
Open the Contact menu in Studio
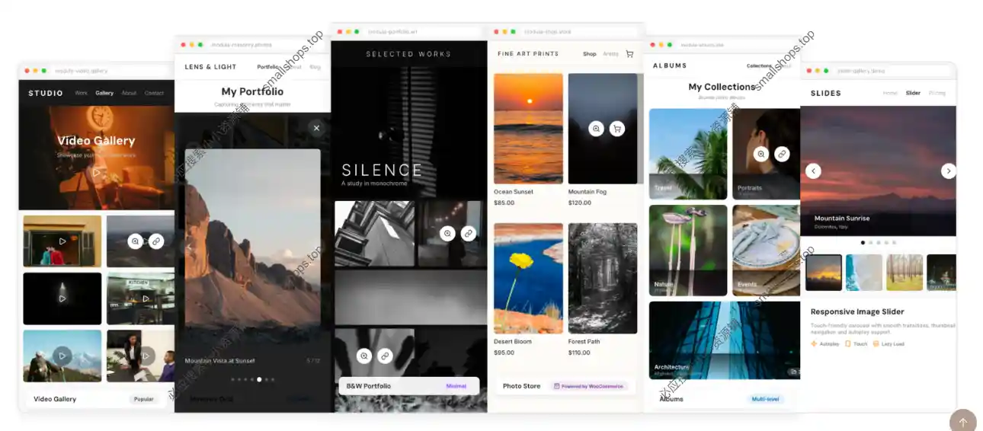(x=154, y=93)
